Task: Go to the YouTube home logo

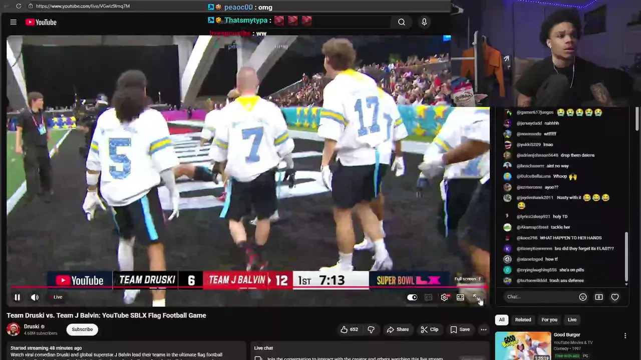Action: (x=41, y=22)
